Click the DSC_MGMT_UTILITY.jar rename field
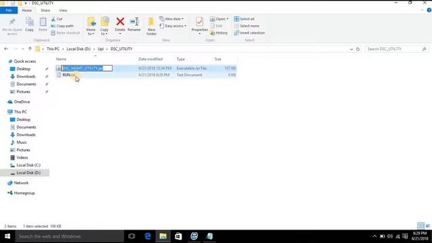The width and height of the screenshot is (432, 243). [87, 68]
